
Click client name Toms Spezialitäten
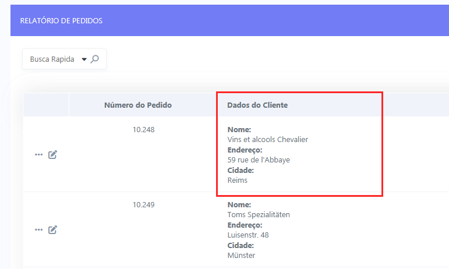[259, 215]
